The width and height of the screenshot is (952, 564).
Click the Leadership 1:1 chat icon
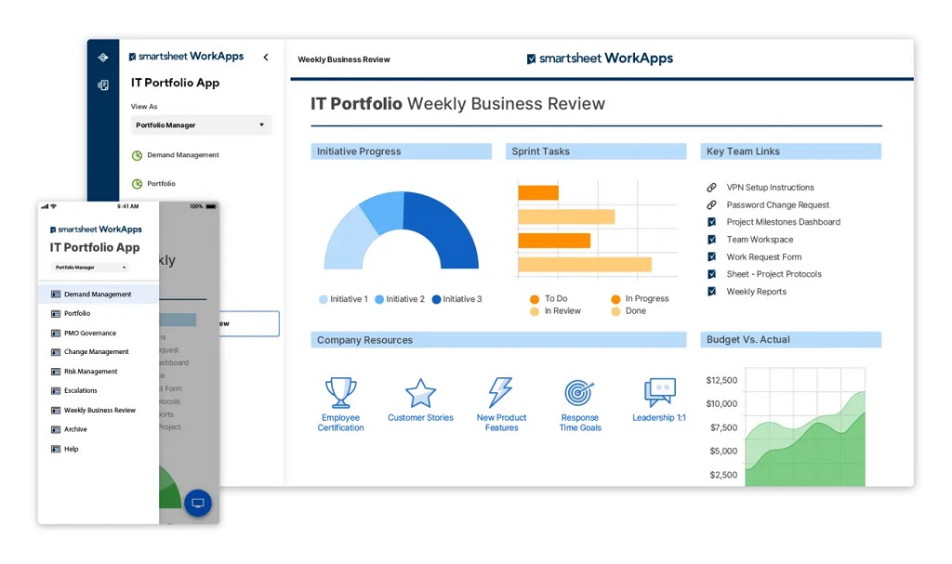coord(659,392)
